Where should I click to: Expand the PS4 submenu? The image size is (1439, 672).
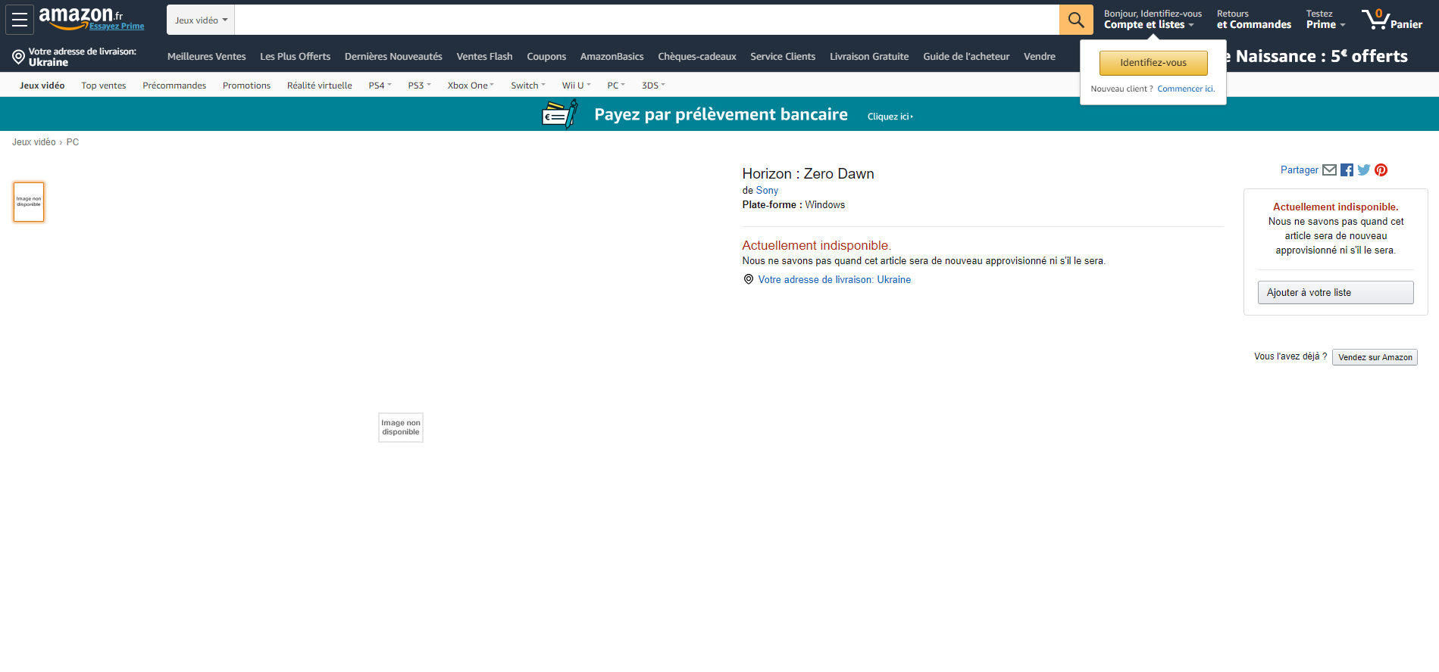pyautogui.click(x=380, y=86)
